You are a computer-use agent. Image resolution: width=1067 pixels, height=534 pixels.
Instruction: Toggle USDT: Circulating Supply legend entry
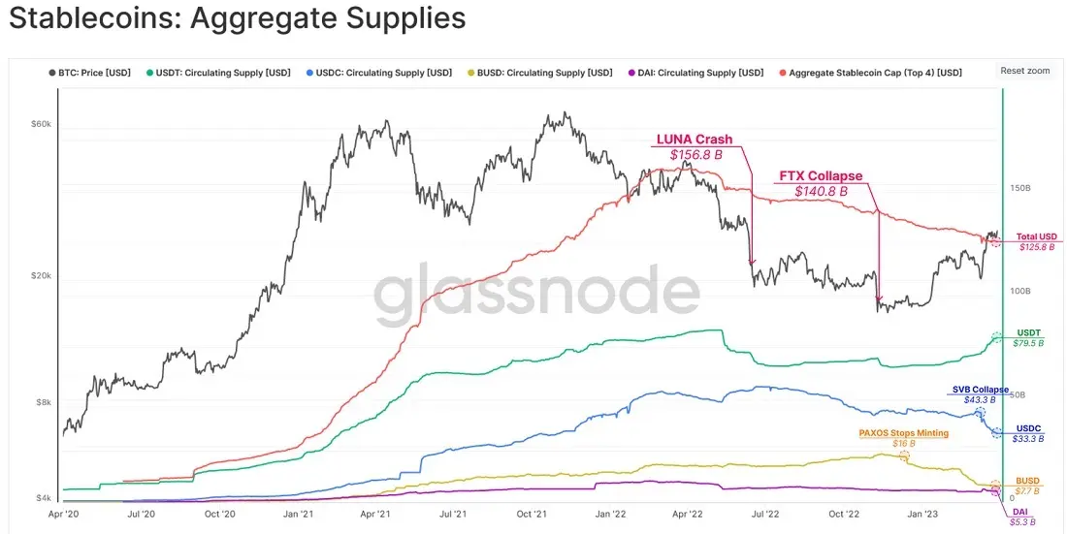(217, 73)
